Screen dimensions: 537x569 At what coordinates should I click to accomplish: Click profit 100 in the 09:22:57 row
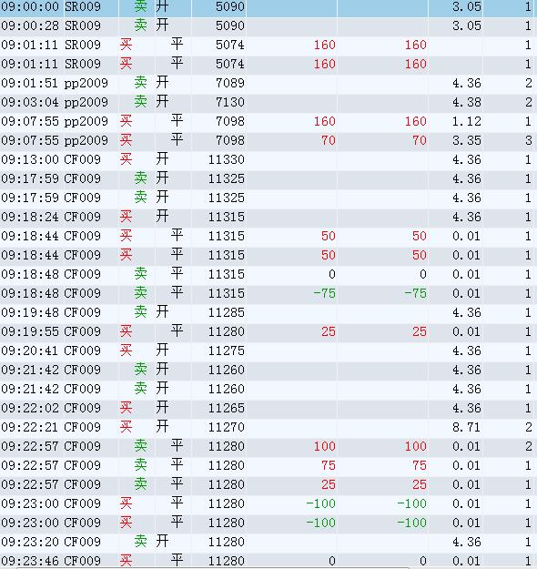point(324,446)
